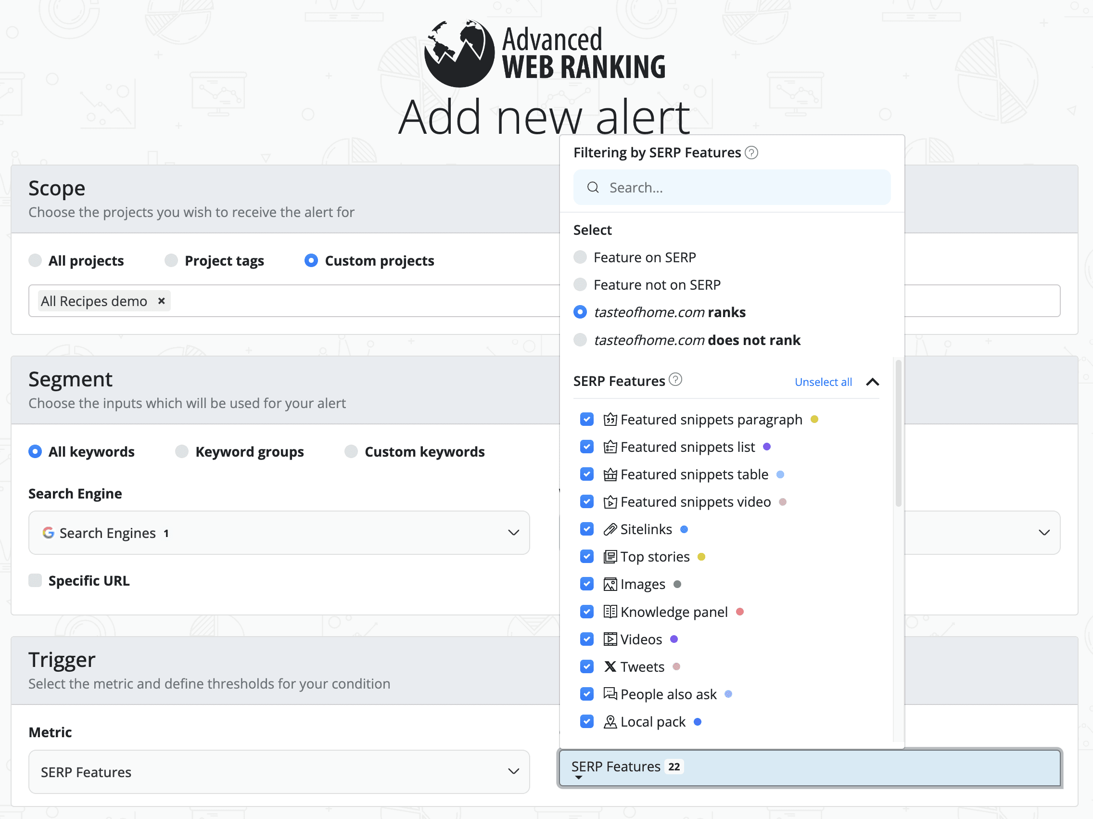Click the Advanced Web Ranking globe logo

459,53
